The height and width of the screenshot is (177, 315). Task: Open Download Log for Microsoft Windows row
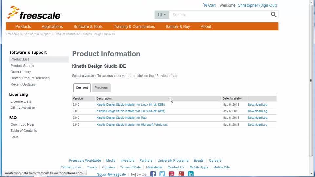click(258, 125)
